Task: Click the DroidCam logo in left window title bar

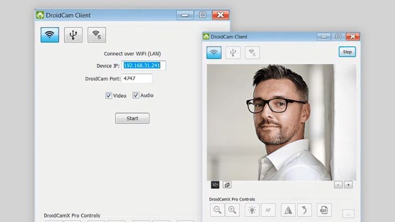Action: tap(40, 15)
